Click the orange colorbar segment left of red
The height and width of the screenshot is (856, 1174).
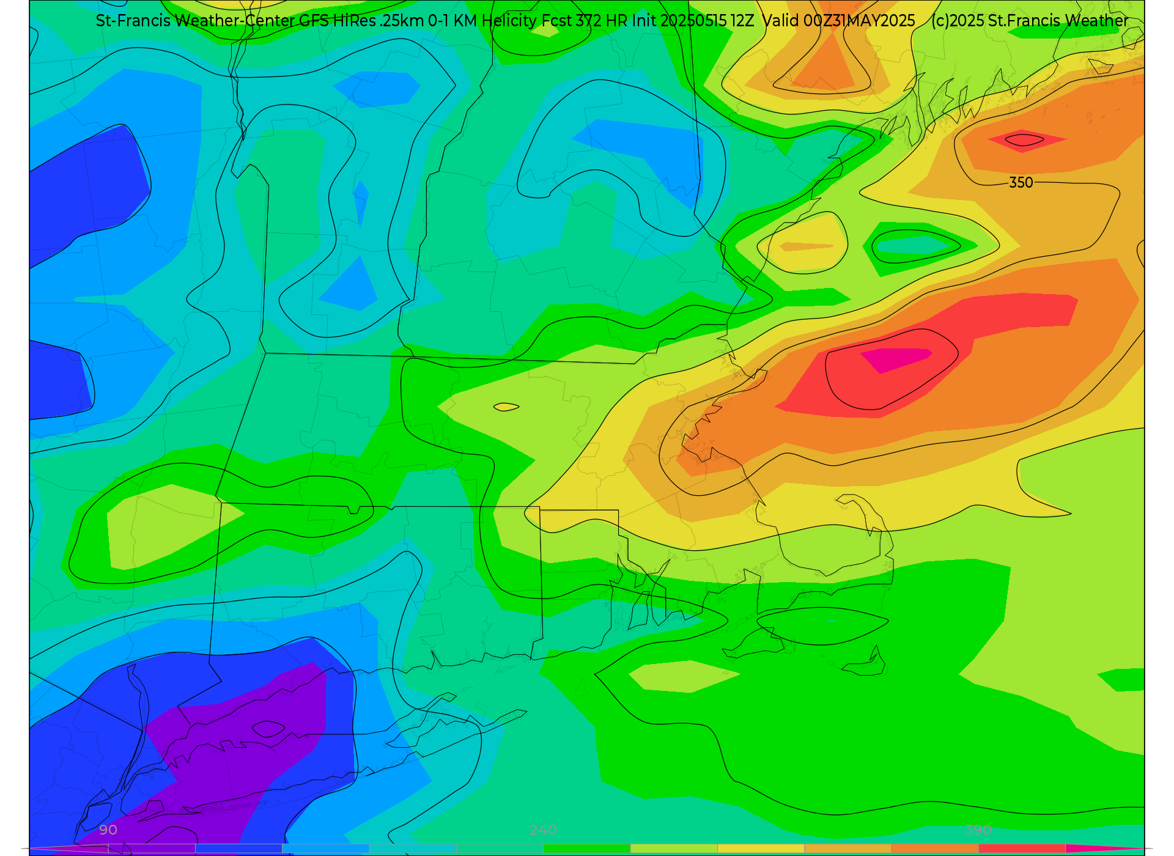pos(935,849)
